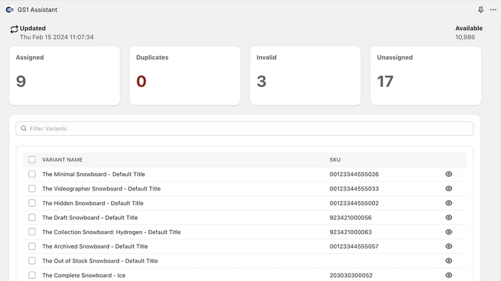
Task: Click SKU 923421000056
Action: click(x=351, y=217)
